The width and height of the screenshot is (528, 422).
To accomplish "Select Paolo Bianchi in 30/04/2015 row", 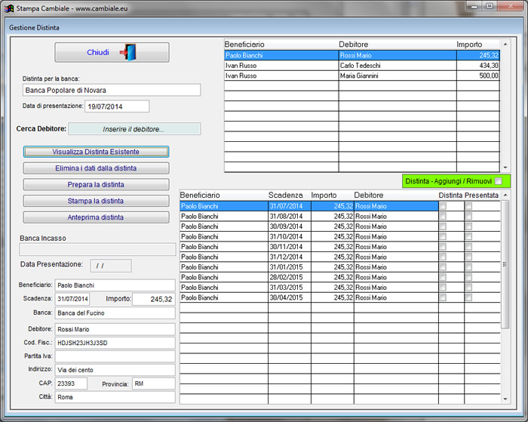I will [x=224, y=297].
